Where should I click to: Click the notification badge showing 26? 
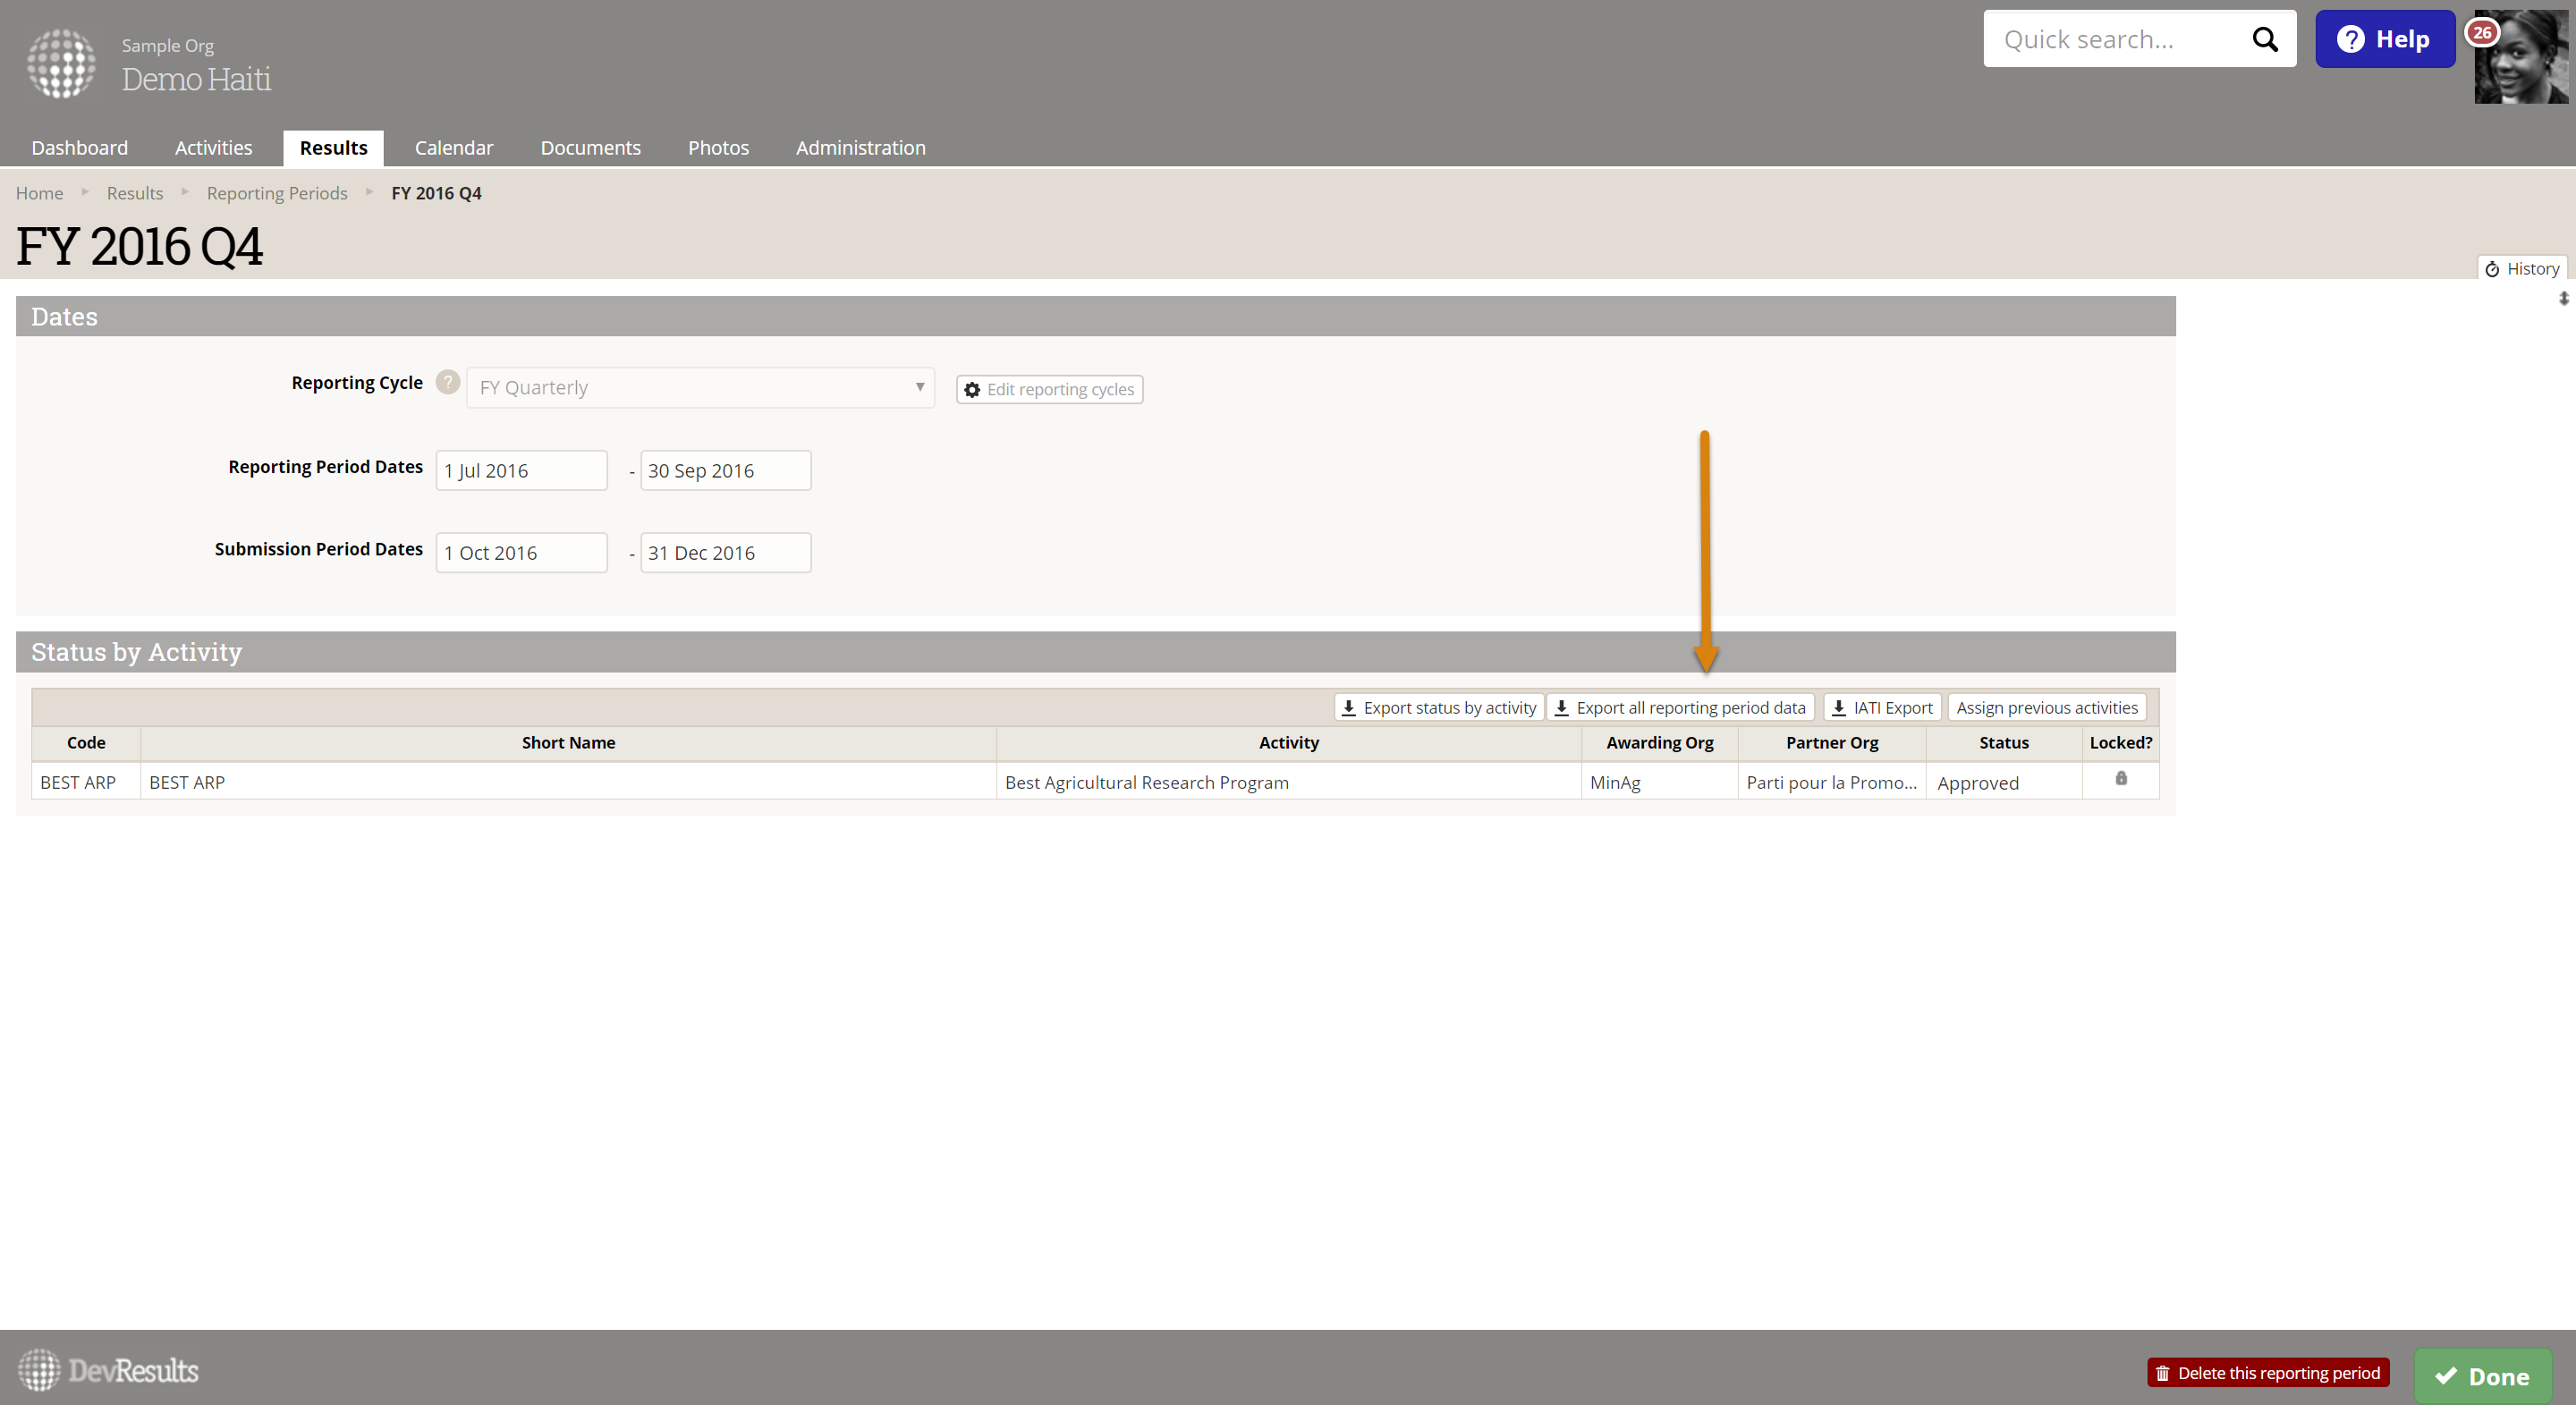[x=2481, y=32]
